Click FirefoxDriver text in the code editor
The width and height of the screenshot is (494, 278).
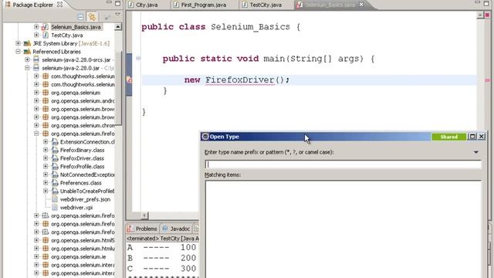coord(240,80)
